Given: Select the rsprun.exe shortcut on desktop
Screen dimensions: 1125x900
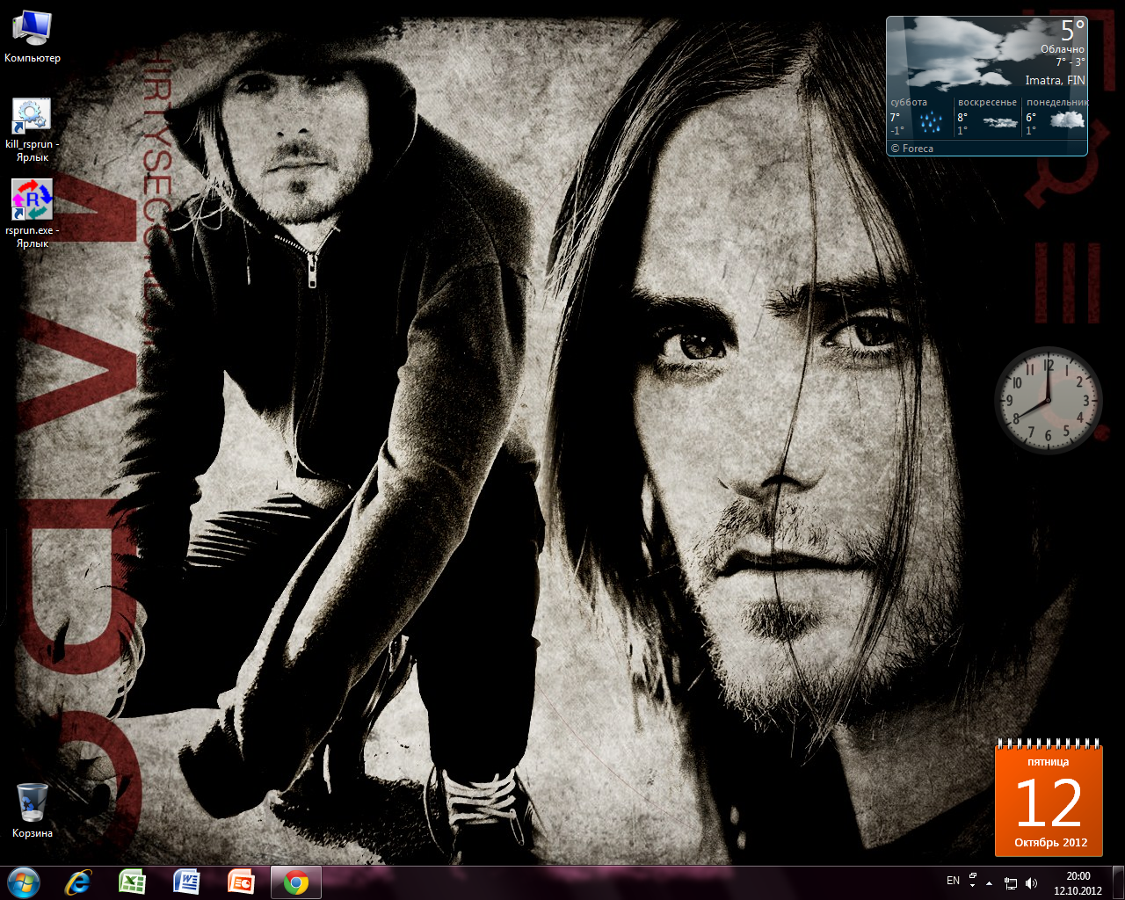Looking at the screenshot, I should pos(33,200).
